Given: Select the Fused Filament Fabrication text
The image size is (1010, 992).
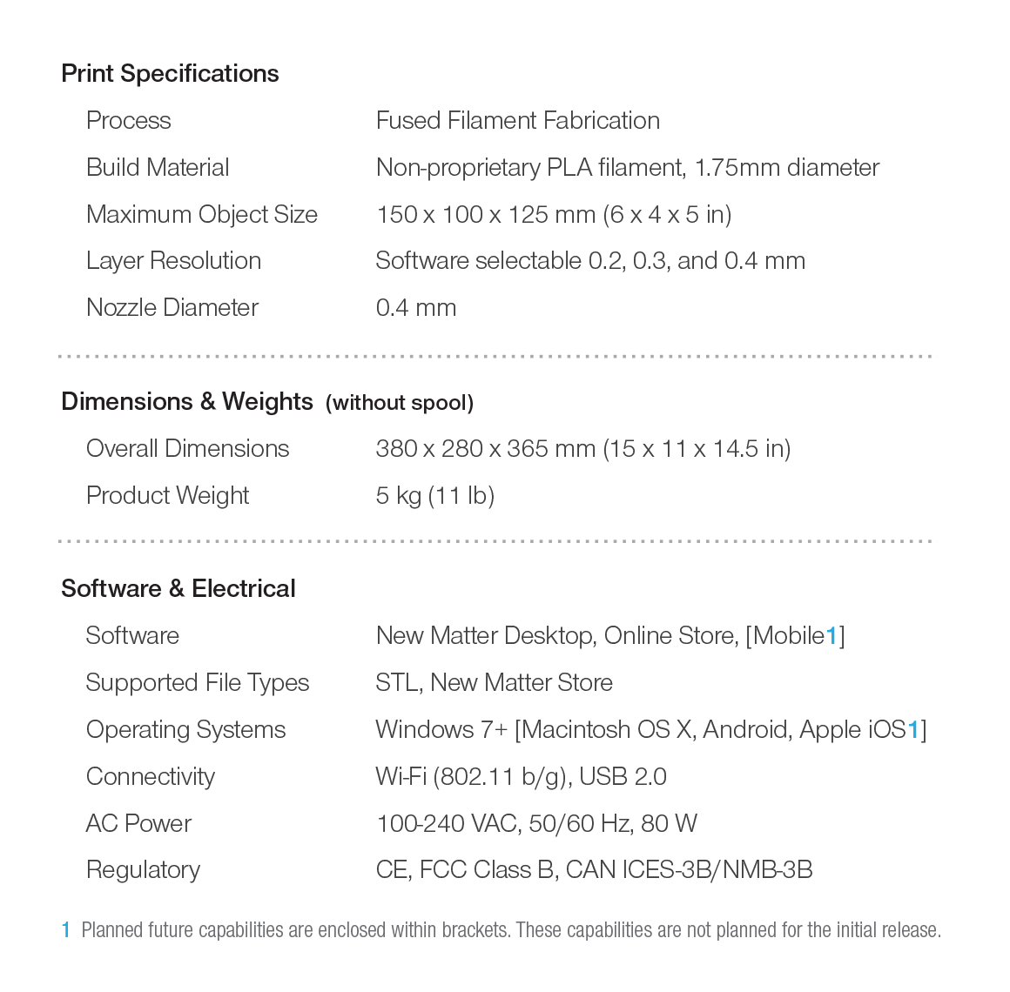Looking at the screenshot, I should pyautogui.click(x=517, y=121).
